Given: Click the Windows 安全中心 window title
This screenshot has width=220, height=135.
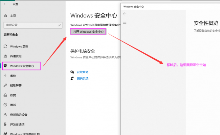Looking at the screenshot, I should click(x=134, y=6).
